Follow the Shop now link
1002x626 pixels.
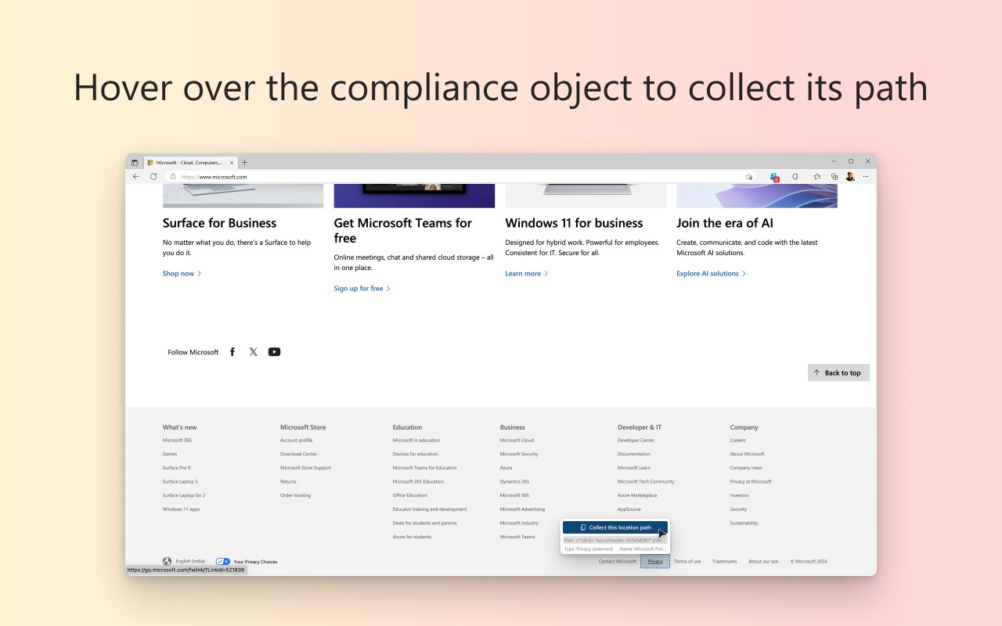tap(182, 273)
